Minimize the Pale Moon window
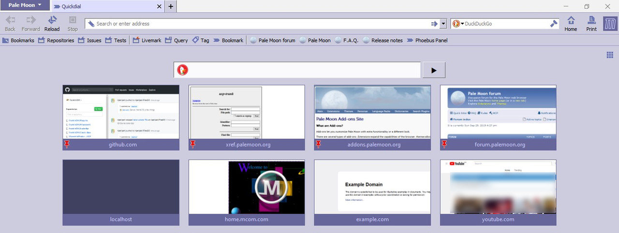The height and width of the screenshot is (233, 619). click(x=566, y=6)
